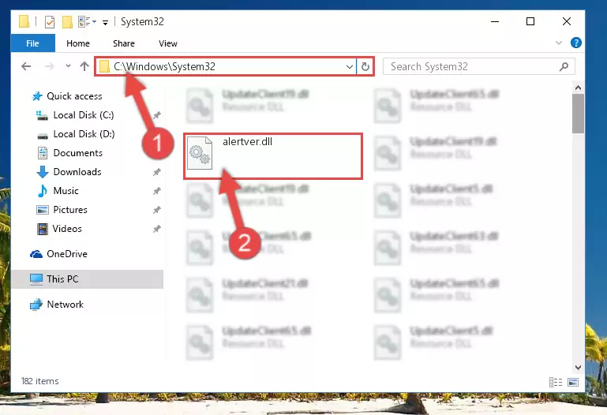This screenshot has height=415, width=607.
Task: Open Local Disk (C:) in sidebar
Action: (x=83, y=115)
